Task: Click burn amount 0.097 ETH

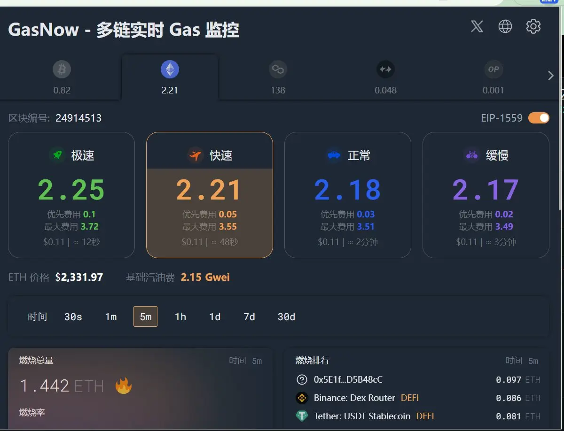Action: point(518,379)
